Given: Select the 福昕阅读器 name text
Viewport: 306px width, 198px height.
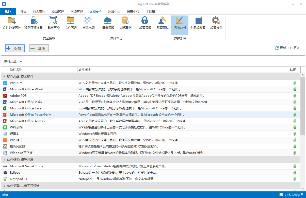Looking at the screenshot, I should point(18,146).
